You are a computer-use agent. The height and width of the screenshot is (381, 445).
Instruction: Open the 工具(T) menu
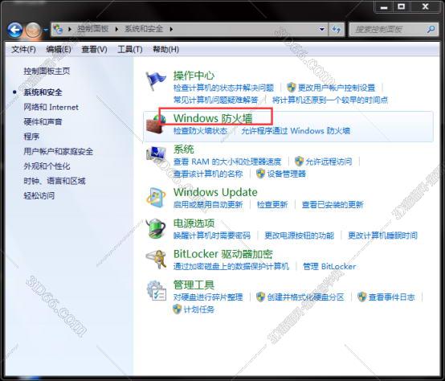(x=130, y=49)
